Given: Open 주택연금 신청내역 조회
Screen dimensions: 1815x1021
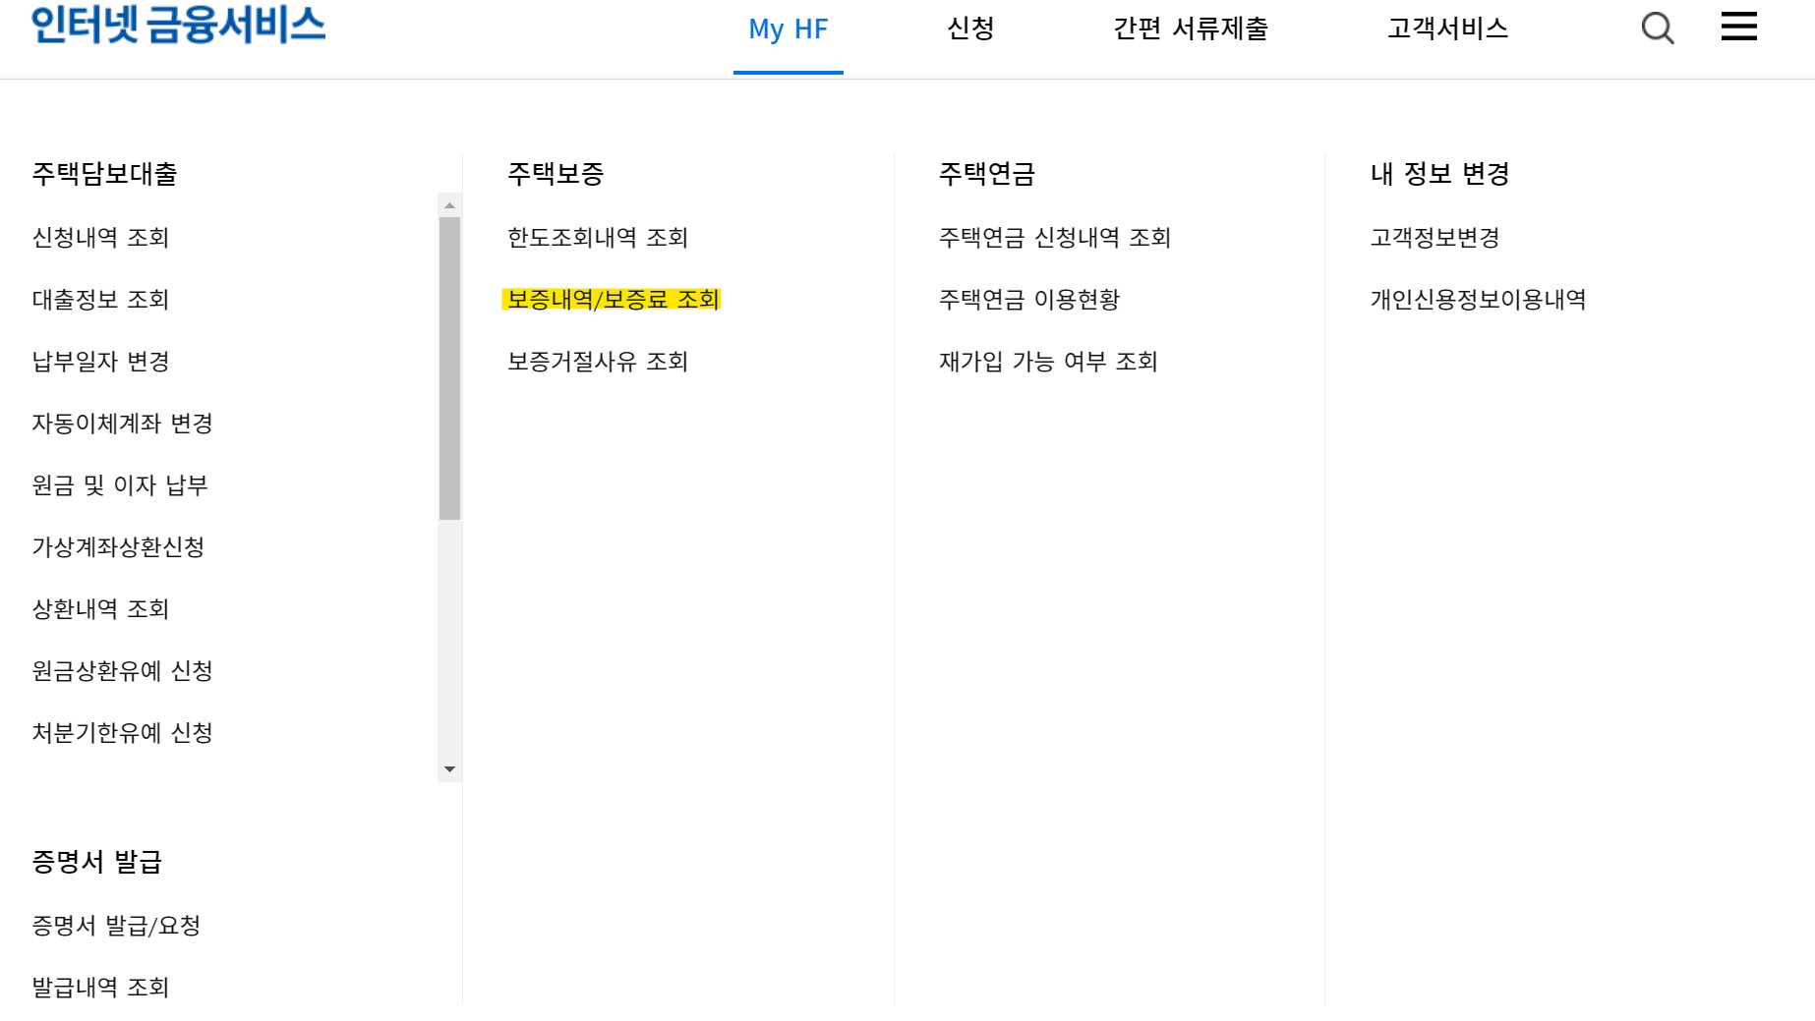Looking at the screenshot, I should (x=1054, y=238).
